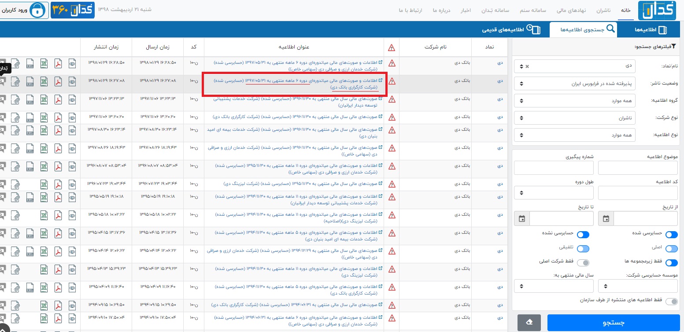Switch to the اطلاعیه‌ها tab
The height and width of the screenshot is (332, 684).
click(650, 30)
